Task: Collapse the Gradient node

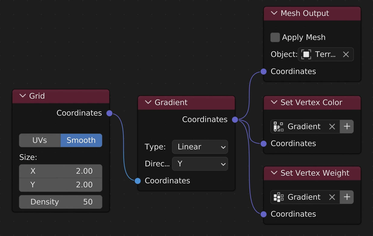Action: (148, 102)
